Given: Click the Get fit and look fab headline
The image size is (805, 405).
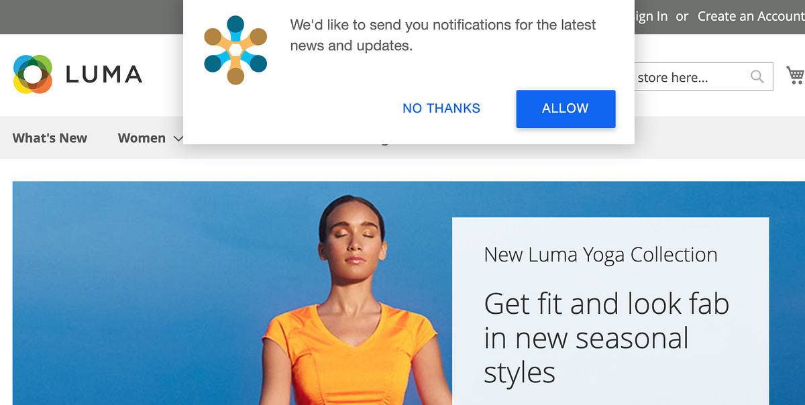Looking at the screenshot, I should point(606,338).
